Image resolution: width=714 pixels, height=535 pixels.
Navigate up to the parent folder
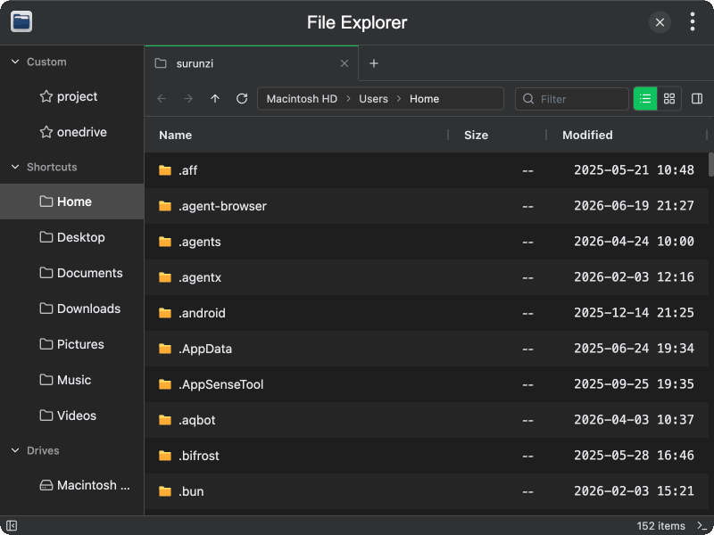coord(215,99)
